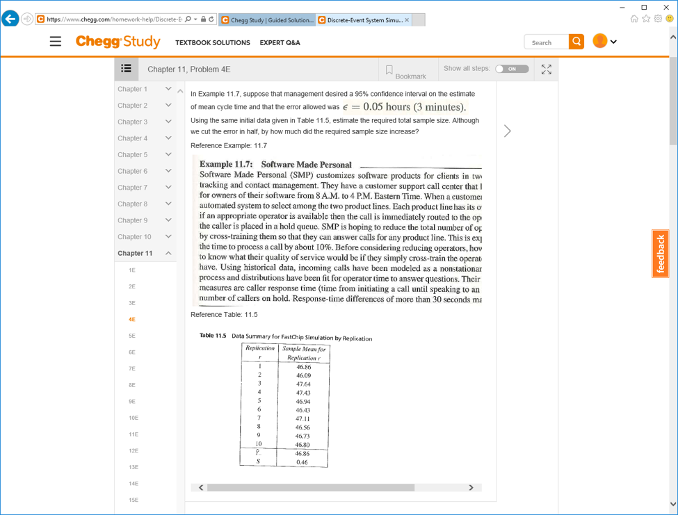678x515 pixels.
Task: Click the horizontal scrollbar under the table
Action: (x=310, y=488)
